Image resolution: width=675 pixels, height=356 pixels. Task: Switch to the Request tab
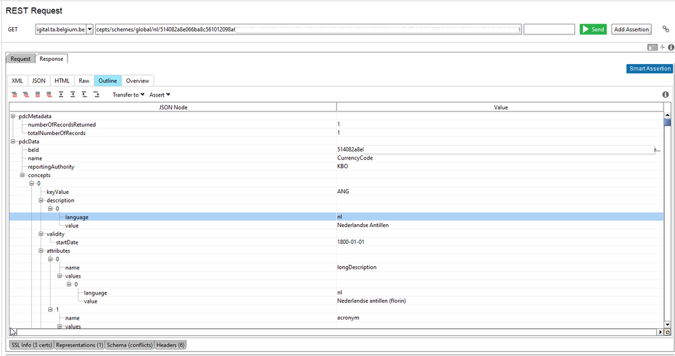click(x=20, y=59)
